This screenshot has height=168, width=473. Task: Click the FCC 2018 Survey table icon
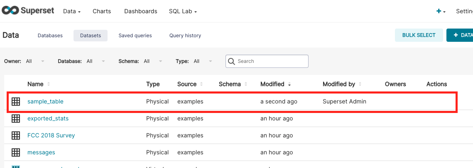pos(16,135)
